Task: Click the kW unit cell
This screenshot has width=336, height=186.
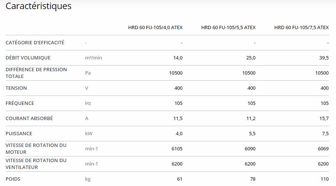Action: [x=89, y=133]
